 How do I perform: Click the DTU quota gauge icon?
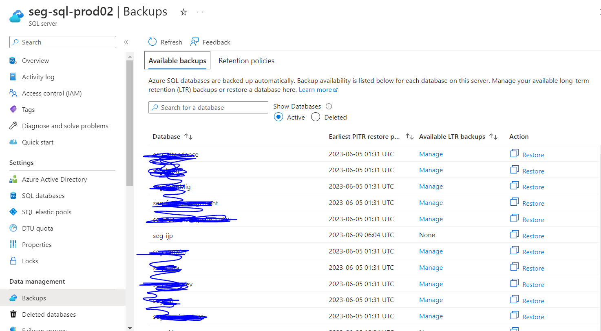pyautogui.click(x=13, y=228)
